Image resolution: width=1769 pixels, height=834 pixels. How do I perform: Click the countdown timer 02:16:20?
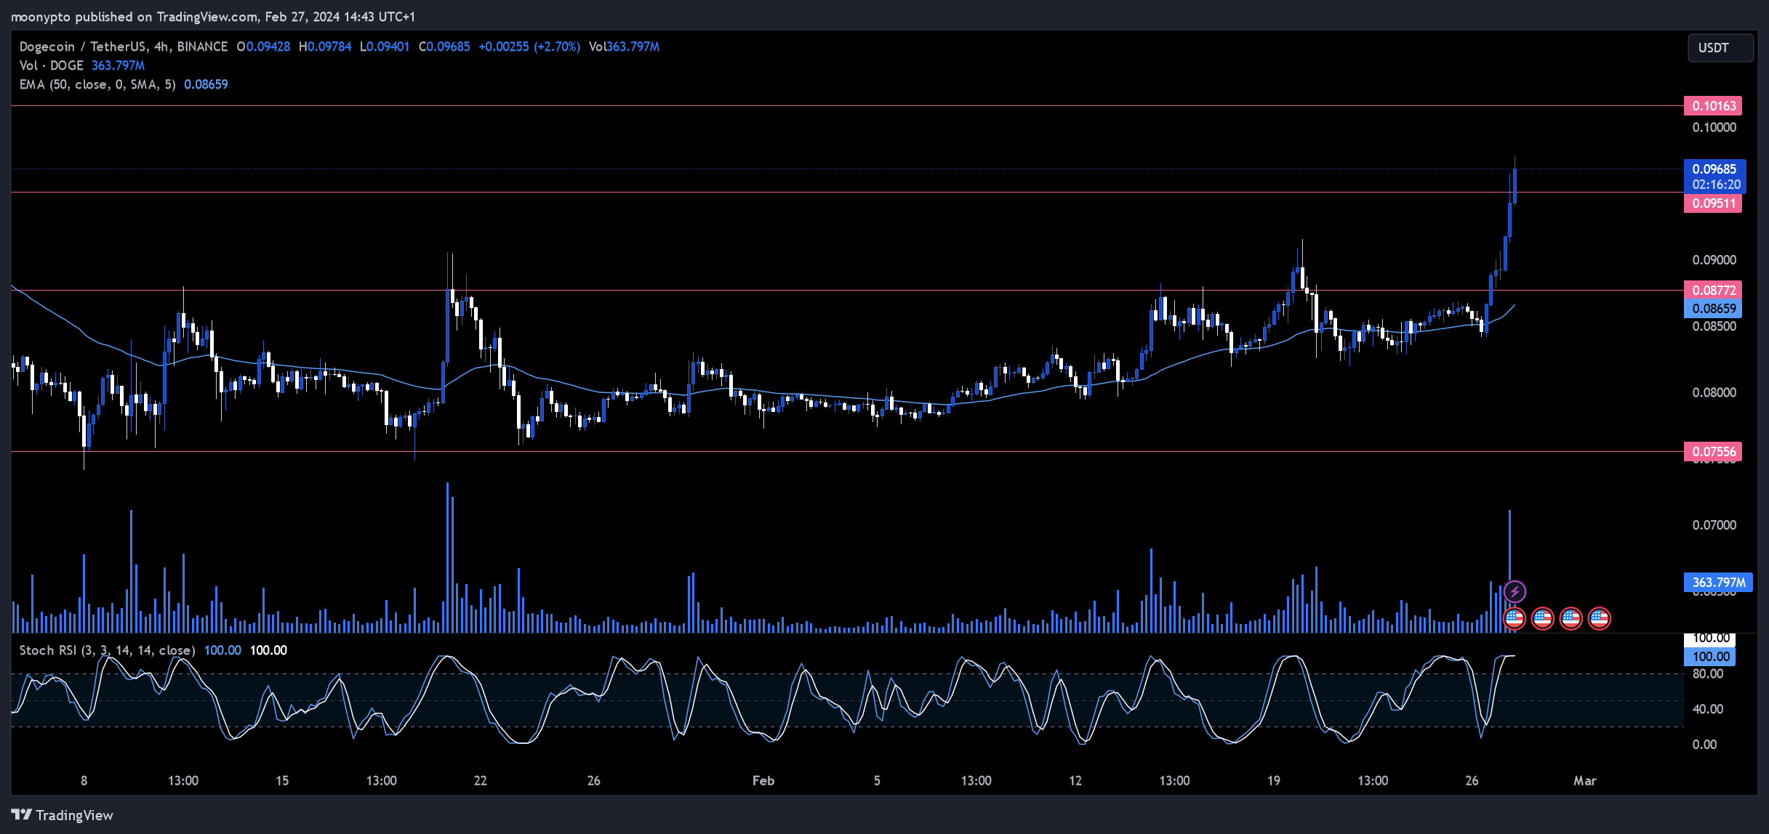coord(1716,185)
